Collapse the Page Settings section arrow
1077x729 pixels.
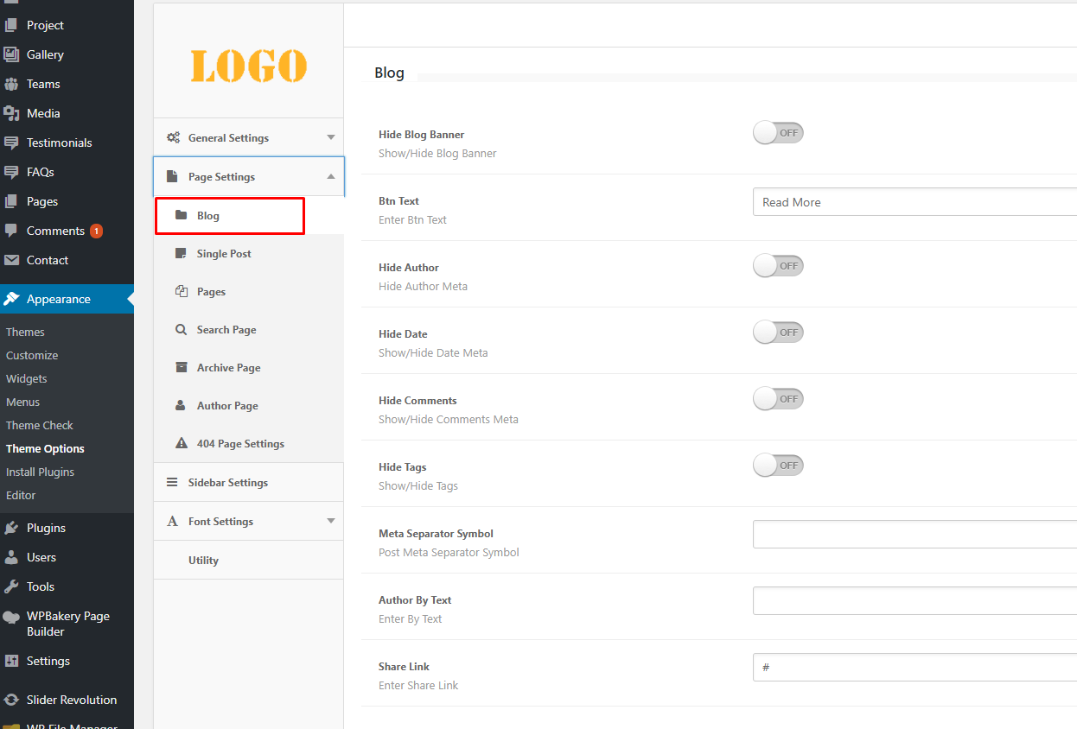tap(330, 176)
